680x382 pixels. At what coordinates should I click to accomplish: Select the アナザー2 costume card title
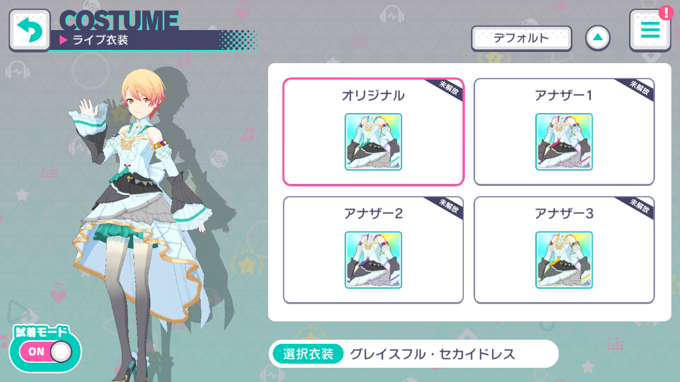pos(374,213)
